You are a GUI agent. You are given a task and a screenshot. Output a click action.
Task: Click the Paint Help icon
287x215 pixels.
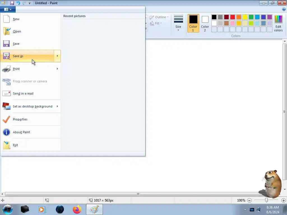tap(284, 9)
